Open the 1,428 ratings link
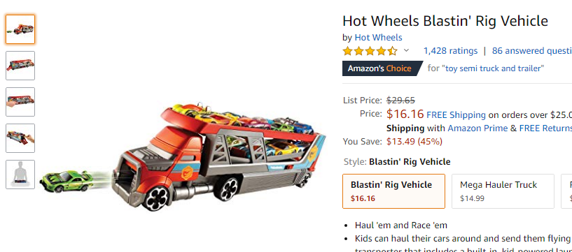This screenshot has width=572, height=252. pos(450,51)
